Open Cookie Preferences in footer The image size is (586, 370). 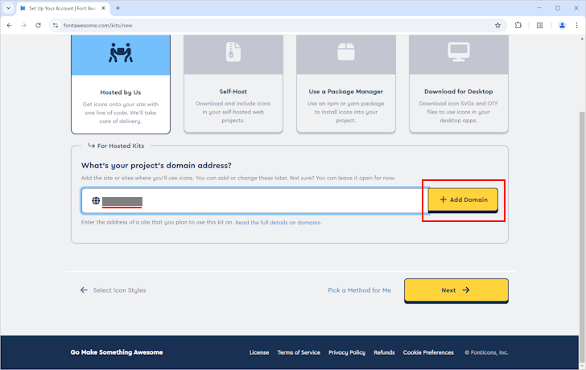428,352
